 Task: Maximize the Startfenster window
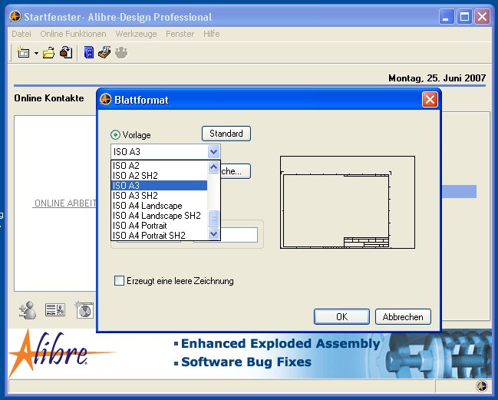[x=464, y=17]
